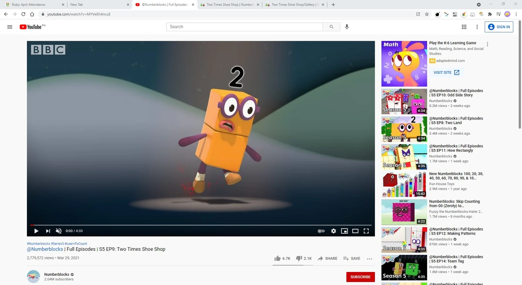Open the YouTube apps grid icon
The image size is (522, 285).
(464, 27)
